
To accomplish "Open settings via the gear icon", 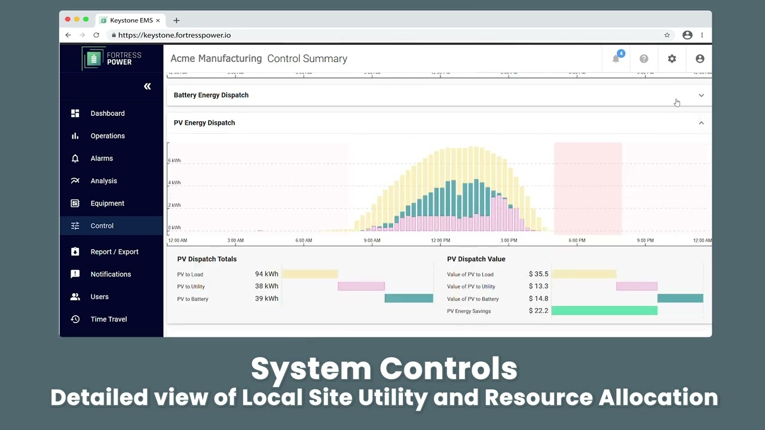I will coord(672,59).
